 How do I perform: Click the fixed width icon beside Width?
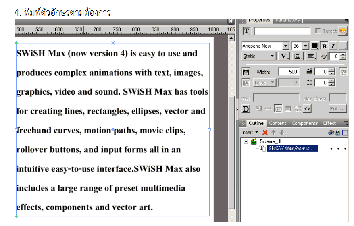246,72
